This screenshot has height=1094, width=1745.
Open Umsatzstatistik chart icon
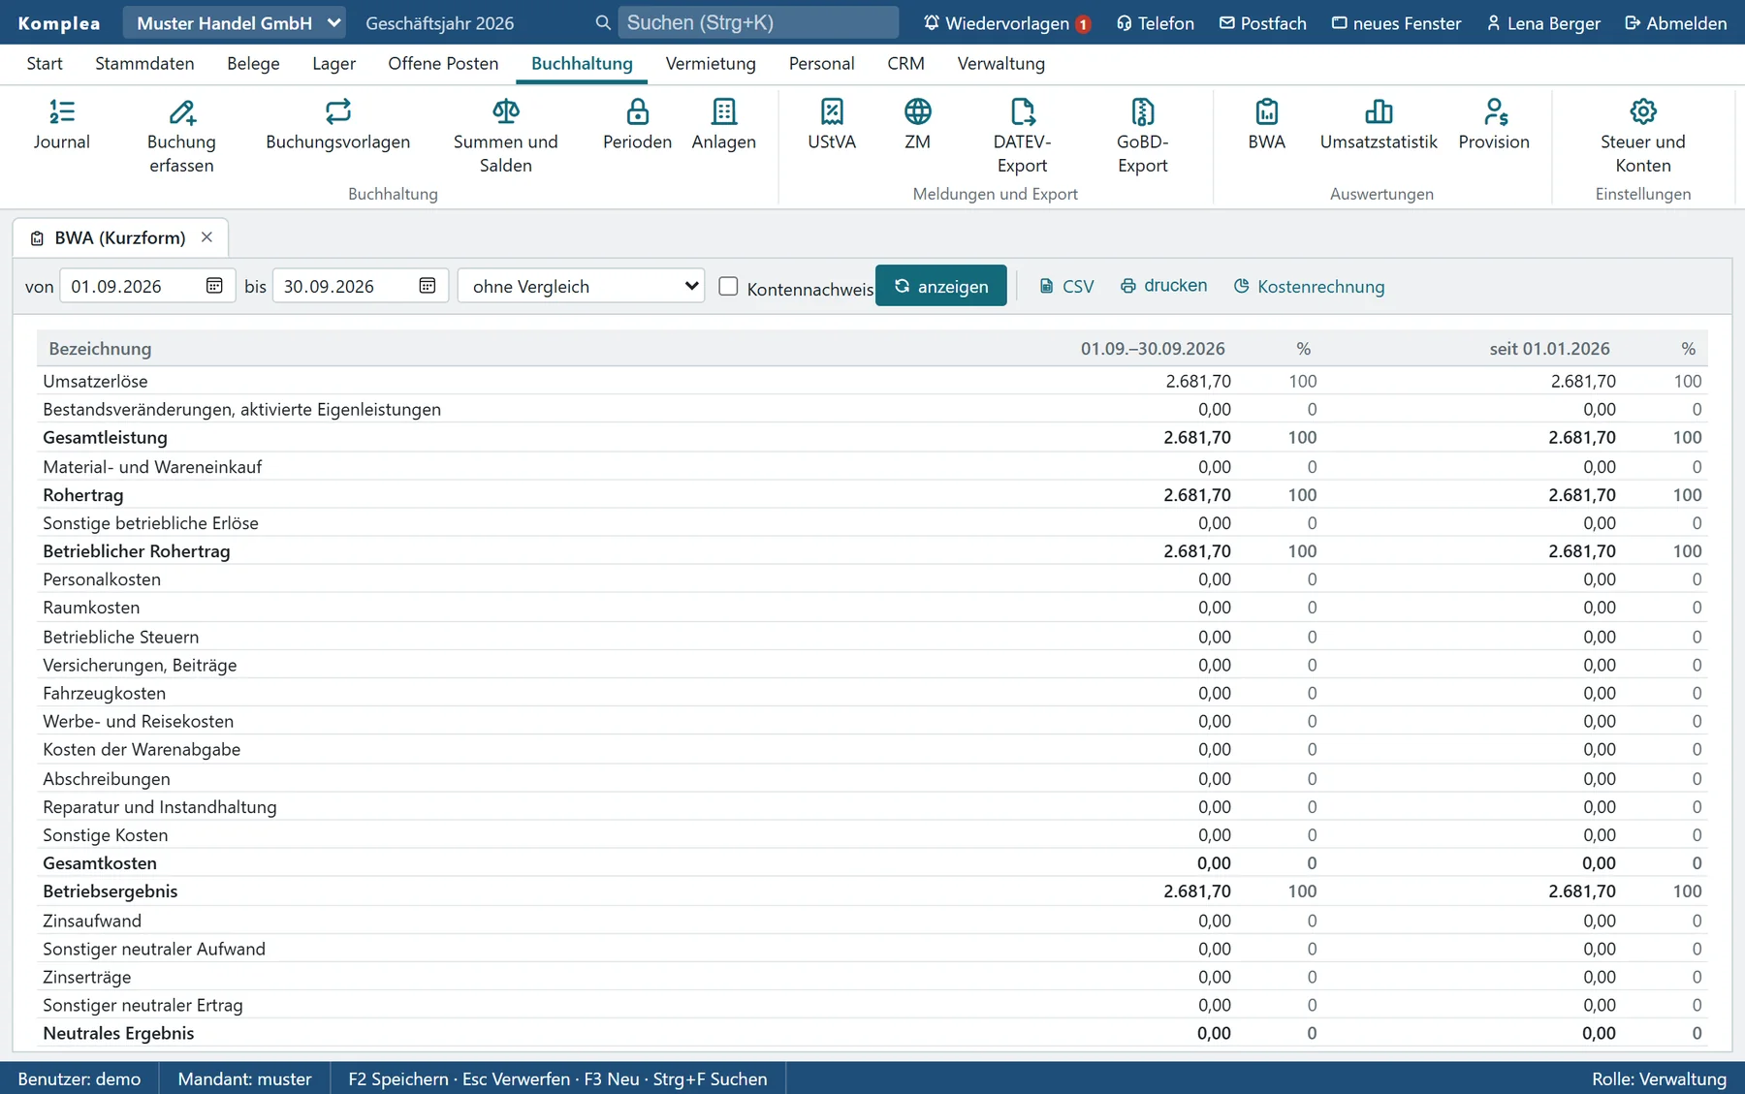(1379, 111)
